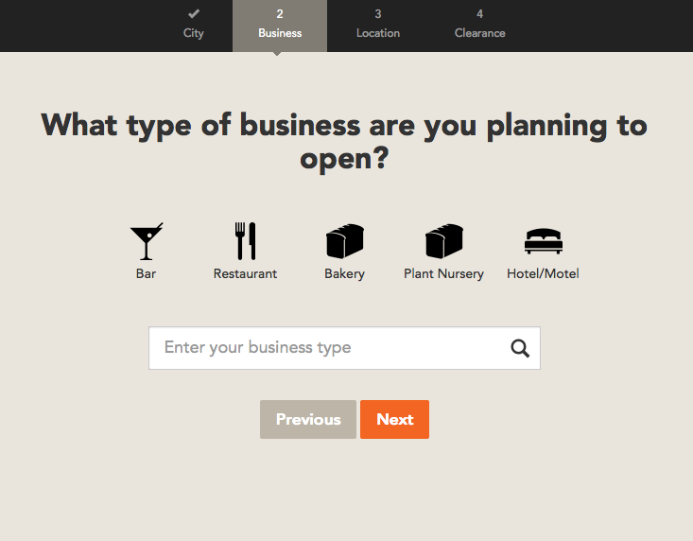The width and height of the screenshot is (693, 541).
Task: Select the Bar martini glass icon
Action: tap(146, 241)
